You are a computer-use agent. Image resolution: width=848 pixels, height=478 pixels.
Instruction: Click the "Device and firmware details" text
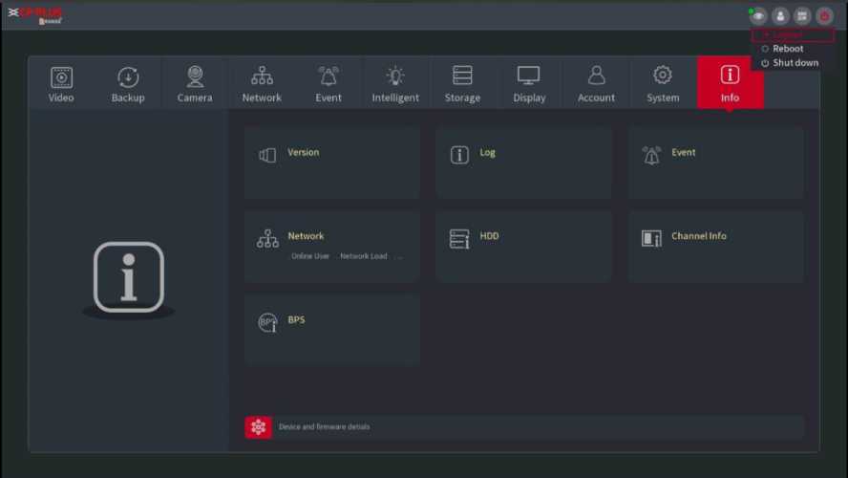coord(324,427)
